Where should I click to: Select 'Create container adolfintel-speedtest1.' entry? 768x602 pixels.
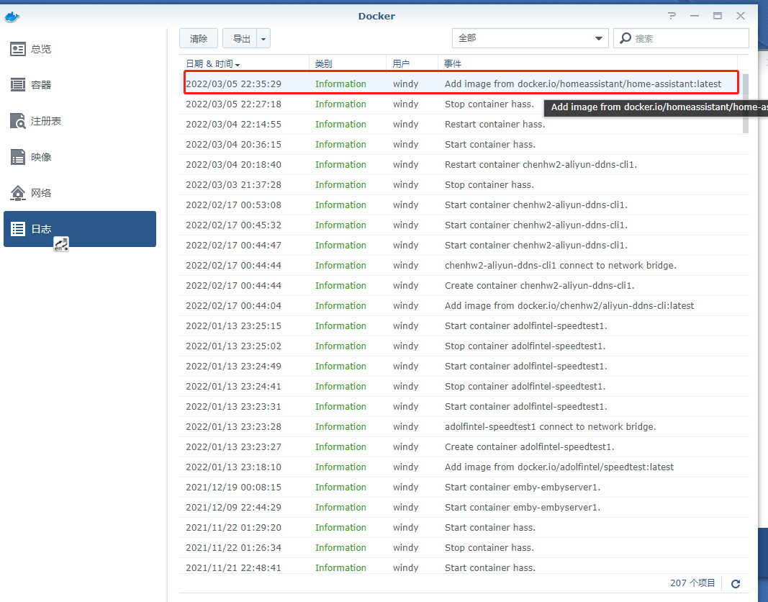click(x=464, y=446)
